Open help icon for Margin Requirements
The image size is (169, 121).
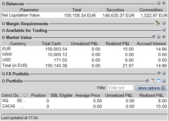click(x=164, y=23)
